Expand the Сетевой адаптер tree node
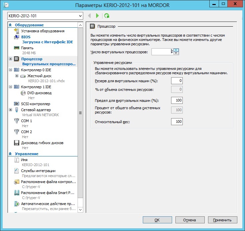245x231 pixels. click(11, 110)
